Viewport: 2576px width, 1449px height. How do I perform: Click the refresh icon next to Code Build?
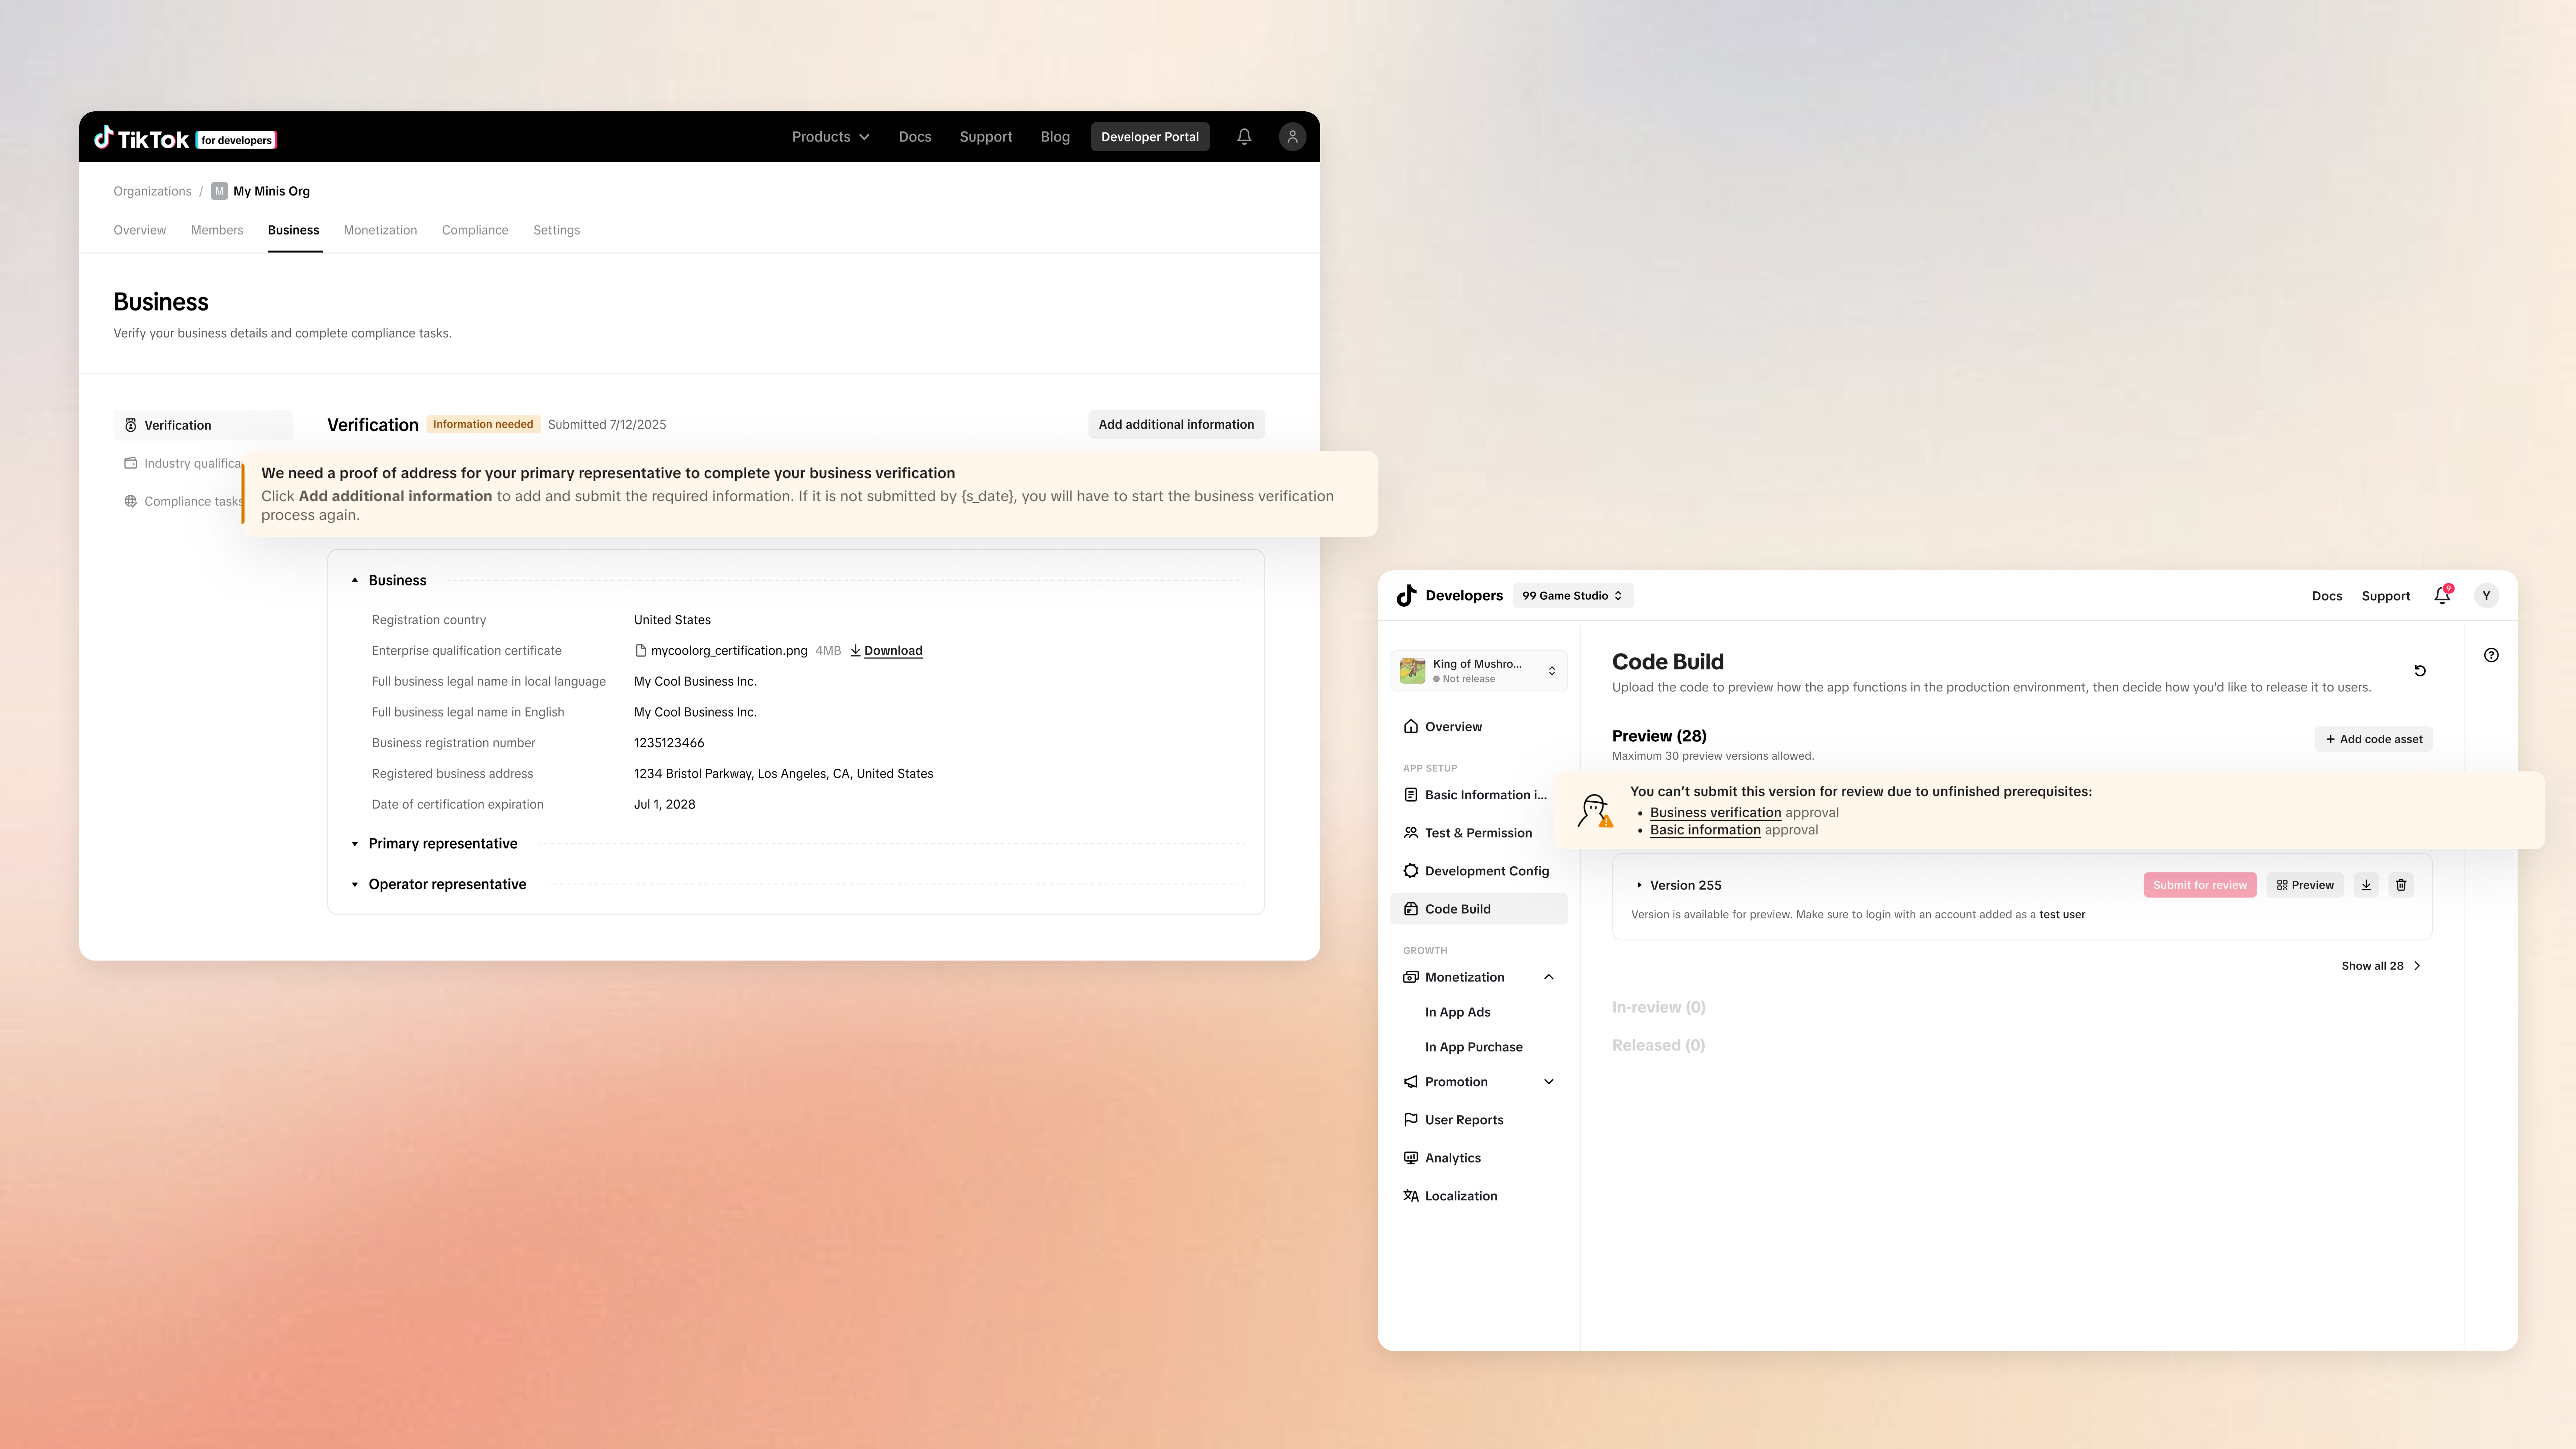(x=2420, y=670)
